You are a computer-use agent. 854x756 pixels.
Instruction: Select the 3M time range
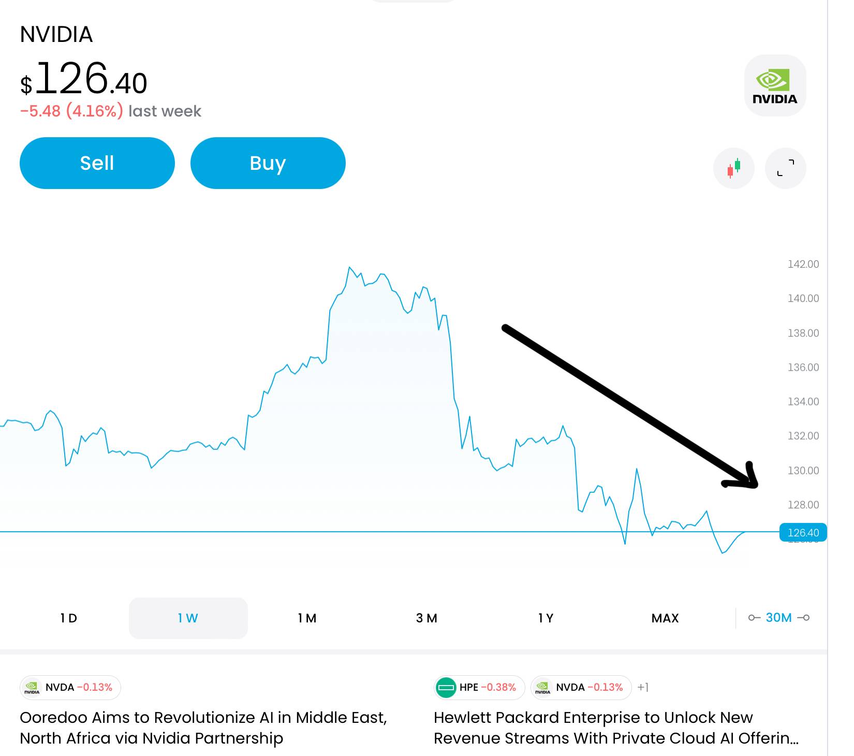(x=426, y=618)
